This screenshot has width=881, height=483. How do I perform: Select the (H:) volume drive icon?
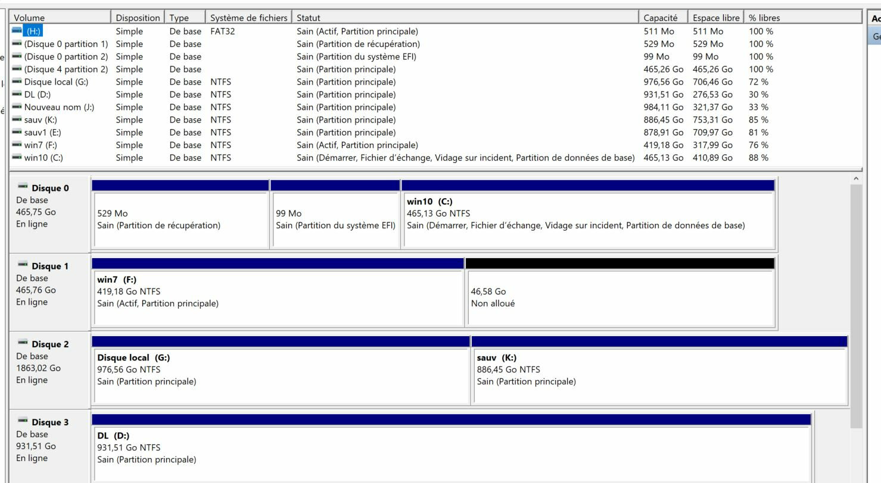click(17, 31)
